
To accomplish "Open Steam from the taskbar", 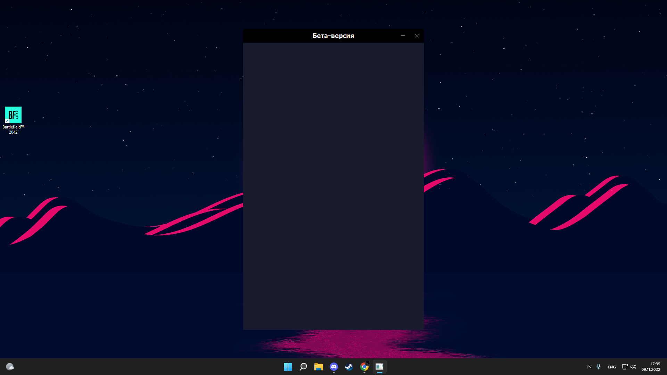I will pyautogui.click(x=349, y=367).
